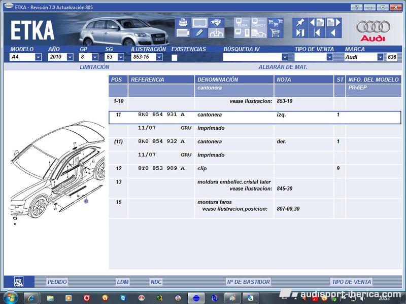Open the DEPOT icon
The height and width of the screenshot is (304, 406).
[258, 22]
